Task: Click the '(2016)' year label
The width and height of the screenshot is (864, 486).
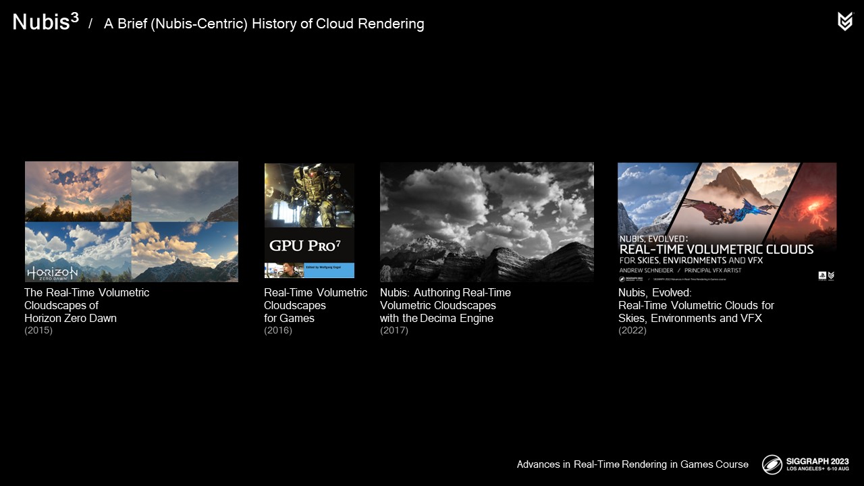Action: click(x=278, y=330)
